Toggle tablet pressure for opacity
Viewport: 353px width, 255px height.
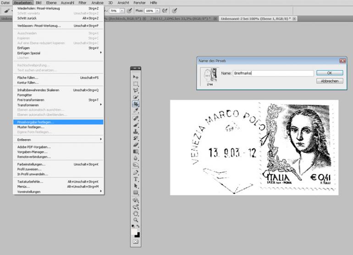click(129, 11)
